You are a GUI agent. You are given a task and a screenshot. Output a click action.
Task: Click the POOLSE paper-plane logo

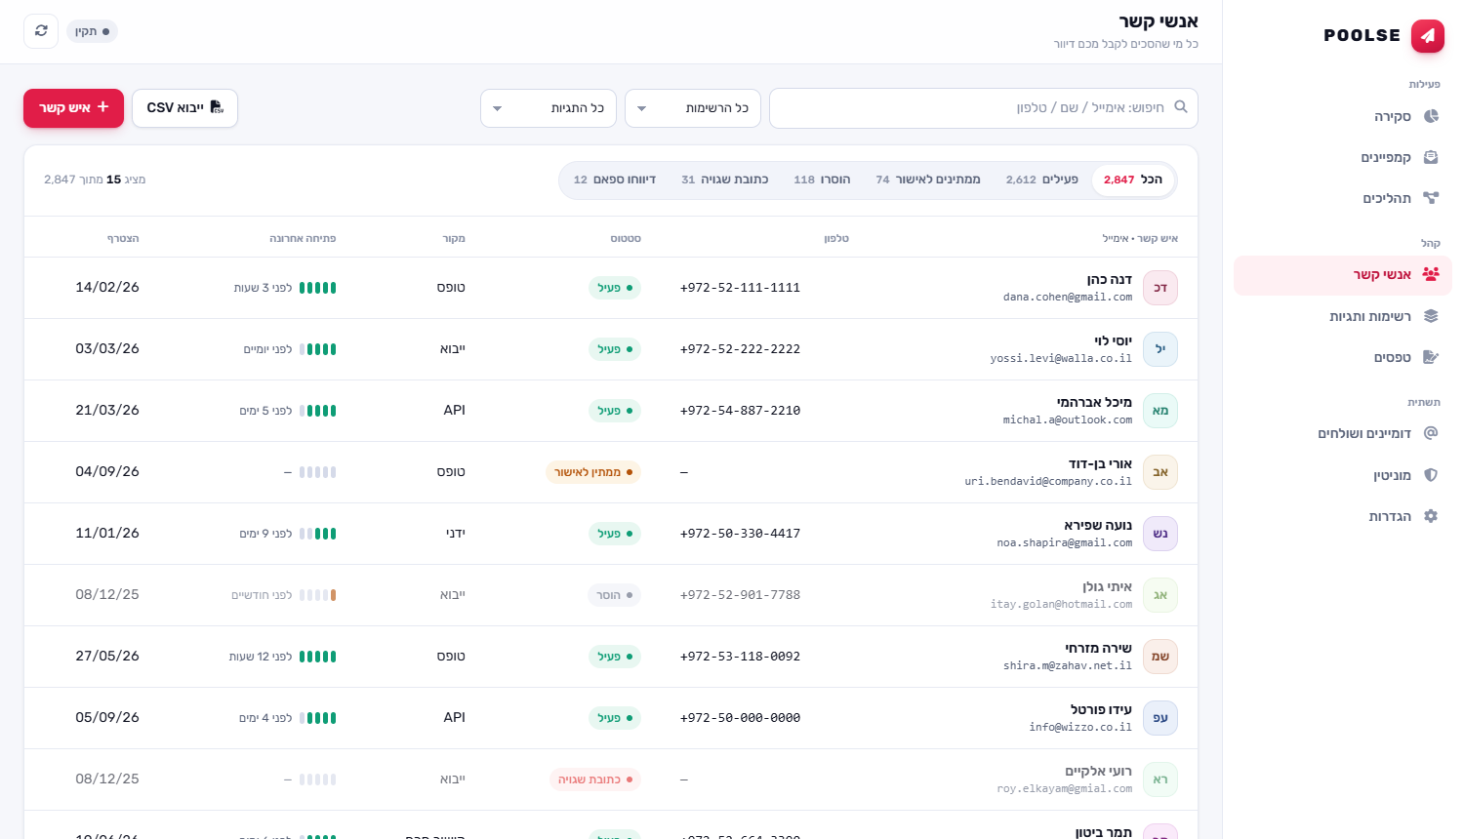tap(1428, 35)
